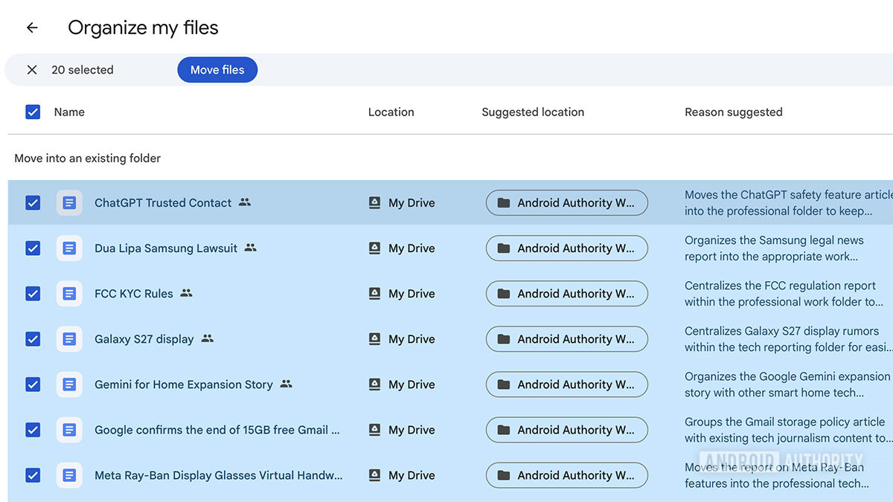Select the file name Meta Ray-Ban Display Glasses
The width and height of the screenshot is (893, 502).
219,475
